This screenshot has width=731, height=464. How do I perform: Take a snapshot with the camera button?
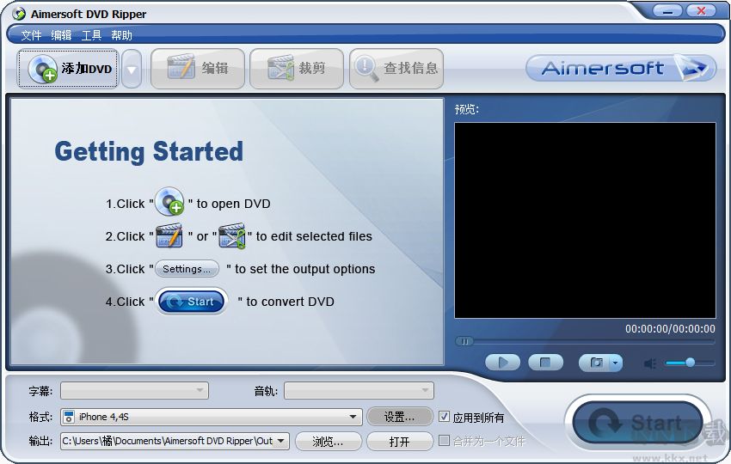(x=595, y=363)
